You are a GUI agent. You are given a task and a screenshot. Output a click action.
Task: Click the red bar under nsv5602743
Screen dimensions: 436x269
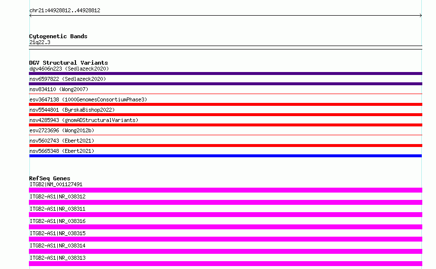(225, 146)
